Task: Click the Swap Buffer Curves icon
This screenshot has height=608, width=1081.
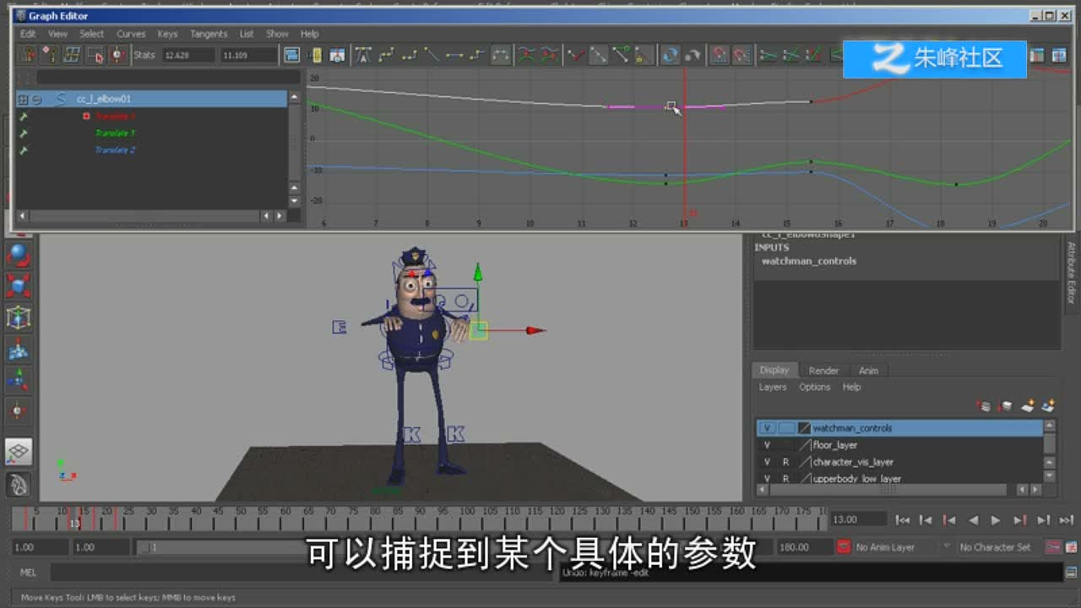Action: click(x=549, y=56)
